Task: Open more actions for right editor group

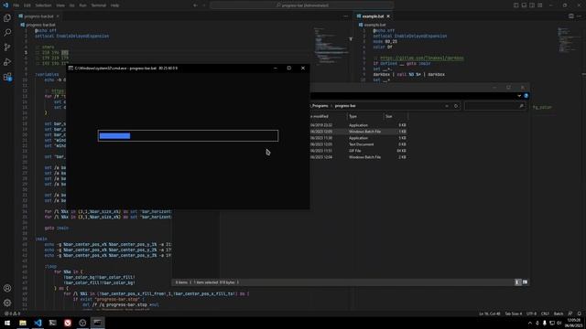Action: click(x=580, y=16)
